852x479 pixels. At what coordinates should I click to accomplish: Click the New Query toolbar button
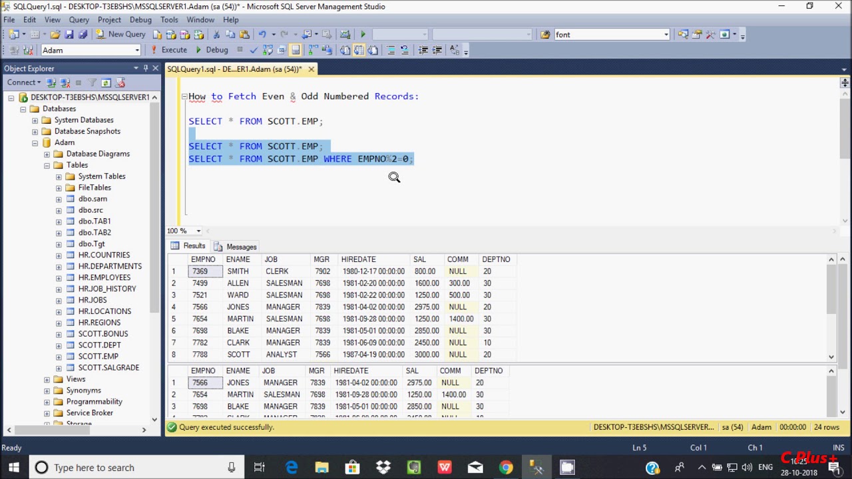[x=120, y=35]
